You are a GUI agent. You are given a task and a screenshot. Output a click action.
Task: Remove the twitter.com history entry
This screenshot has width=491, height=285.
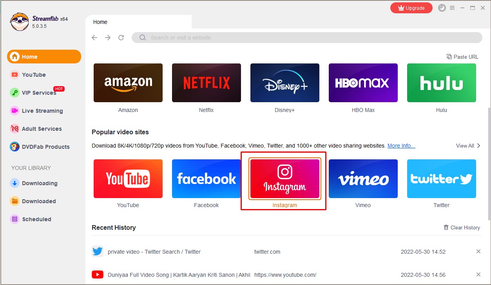[x=478, y=251]
